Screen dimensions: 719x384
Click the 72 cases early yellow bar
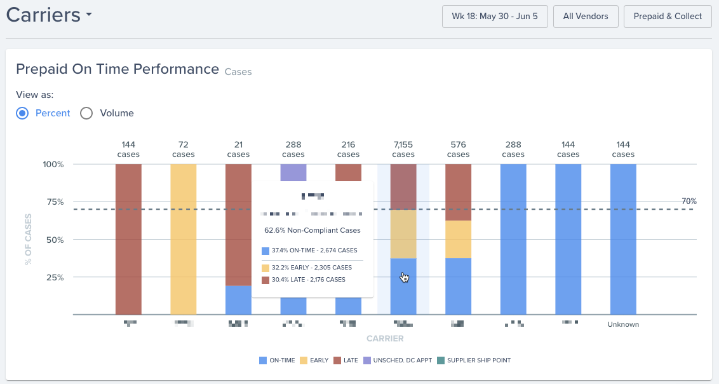pyautogui.click(x=184, y=239)
